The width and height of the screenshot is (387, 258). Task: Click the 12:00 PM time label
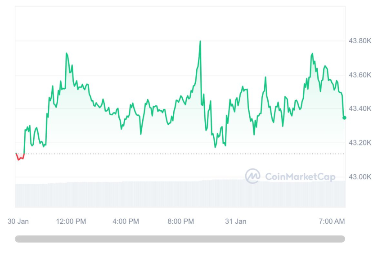(71, 221)
